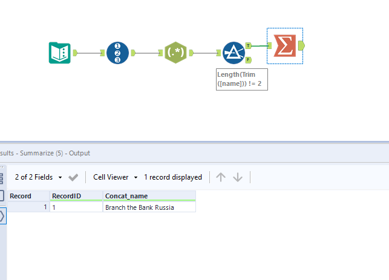Image resolution: width=389 pixels, height=280 pixels.
Task: Select the Summarize tool node
Action: [x=284, y=46]
